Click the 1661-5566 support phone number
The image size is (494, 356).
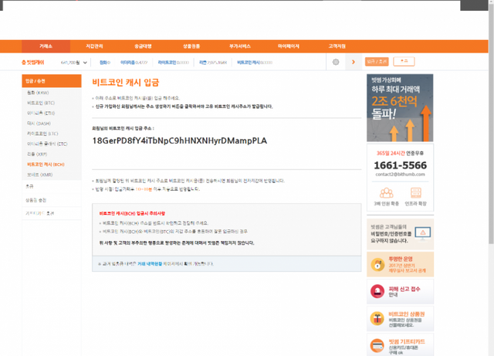coord(400,165)
